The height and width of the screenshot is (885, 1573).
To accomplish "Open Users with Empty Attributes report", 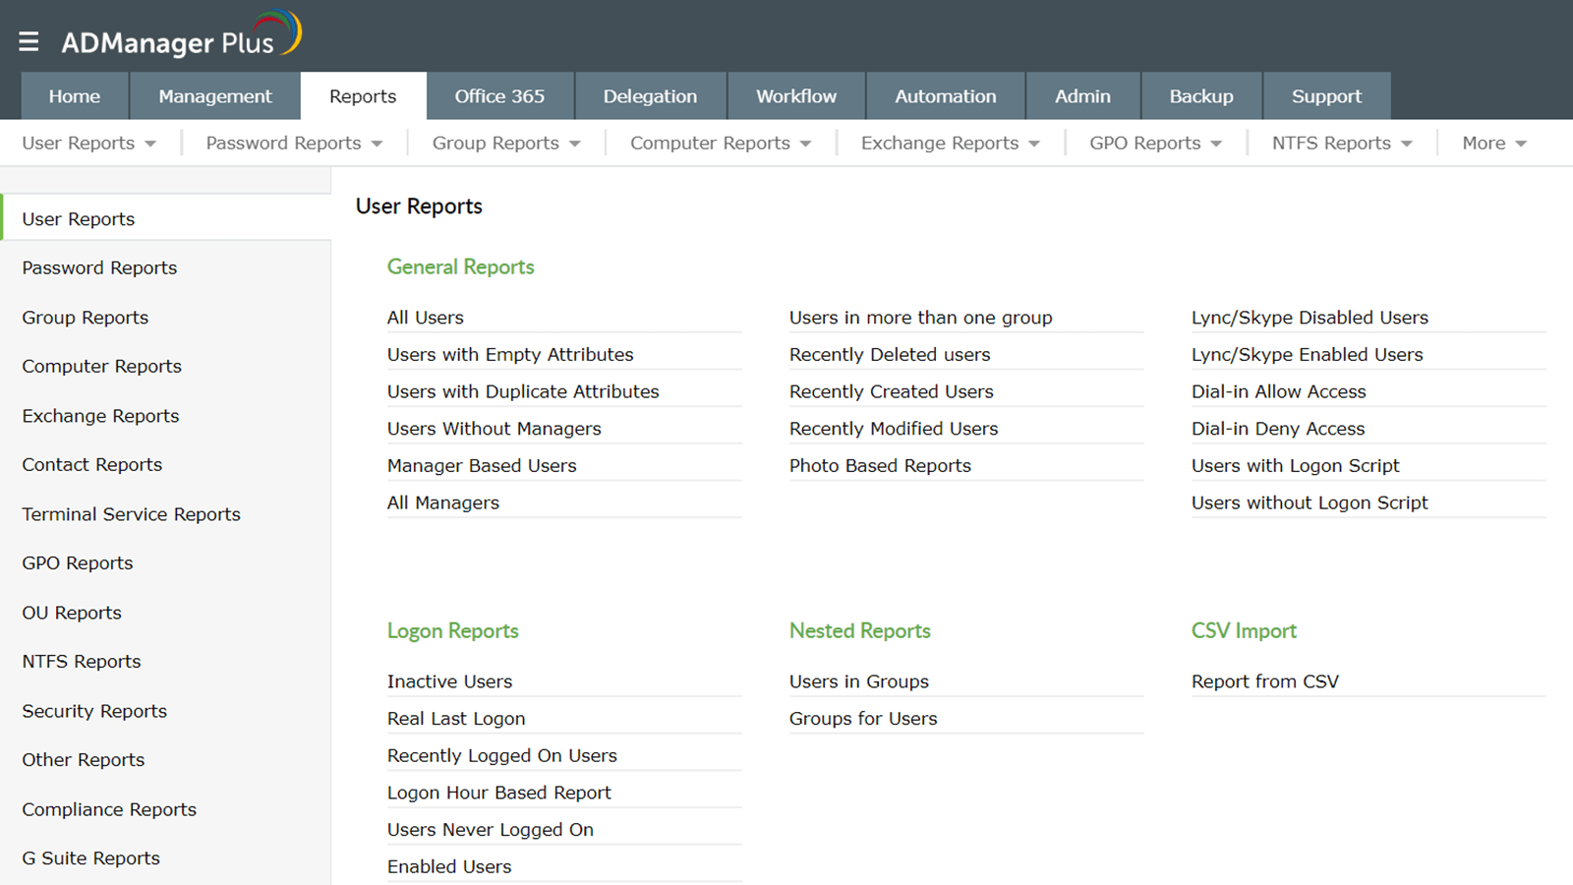I will coord(510,355).
